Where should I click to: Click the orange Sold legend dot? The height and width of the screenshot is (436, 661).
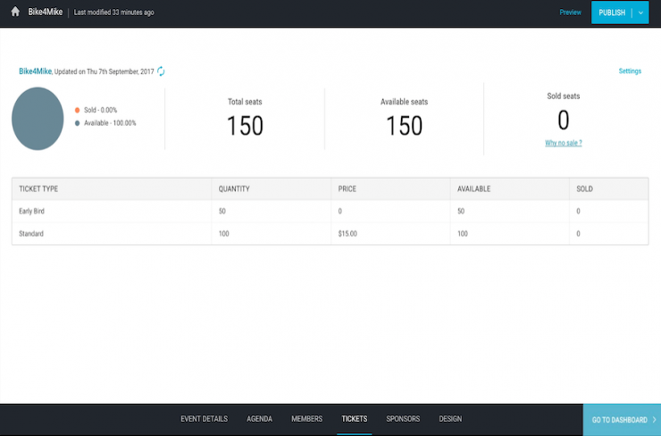point(77,110)
